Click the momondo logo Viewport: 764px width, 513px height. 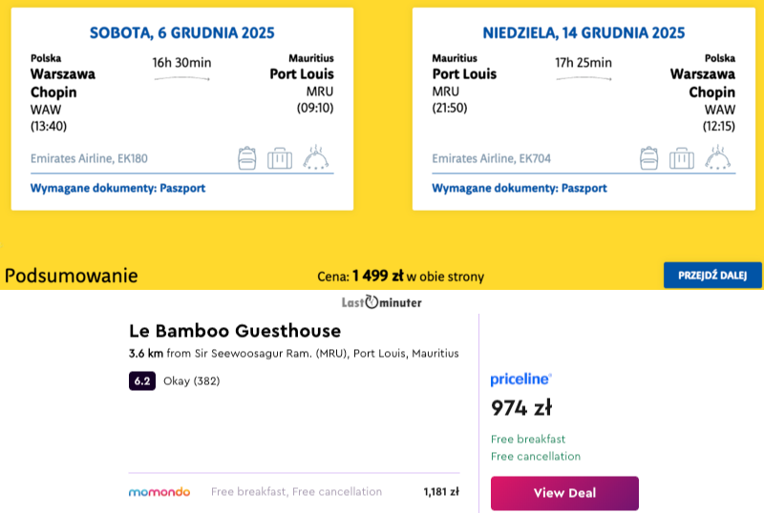coord(159,492)
